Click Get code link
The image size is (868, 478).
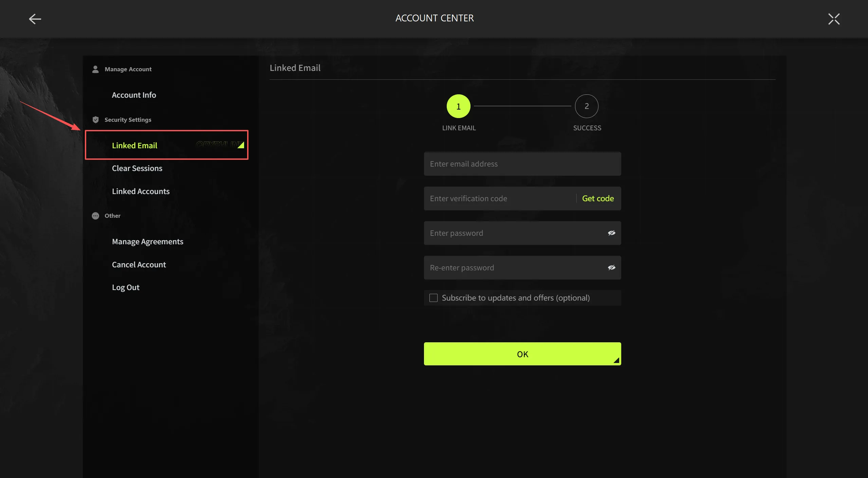tap(598, 198)
